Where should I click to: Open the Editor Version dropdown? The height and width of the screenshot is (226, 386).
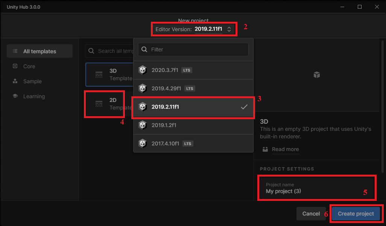(193, 29)
